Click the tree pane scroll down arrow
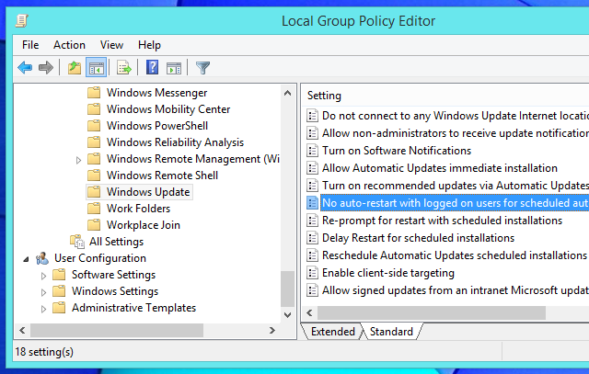 point(288,315)
